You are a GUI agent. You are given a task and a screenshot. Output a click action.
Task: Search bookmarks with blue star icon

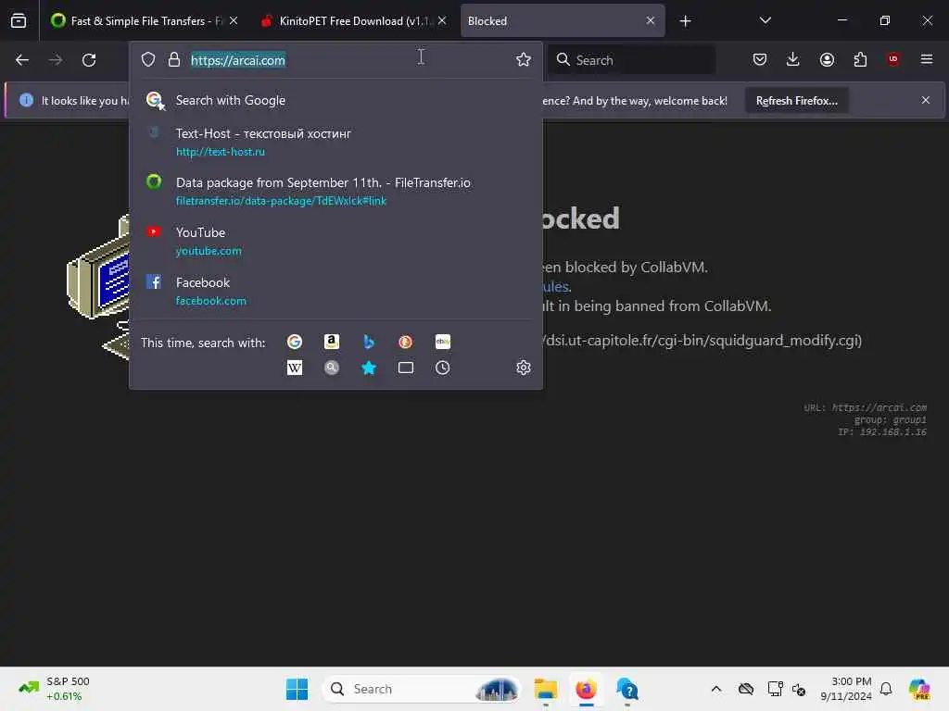click(369, 368)
